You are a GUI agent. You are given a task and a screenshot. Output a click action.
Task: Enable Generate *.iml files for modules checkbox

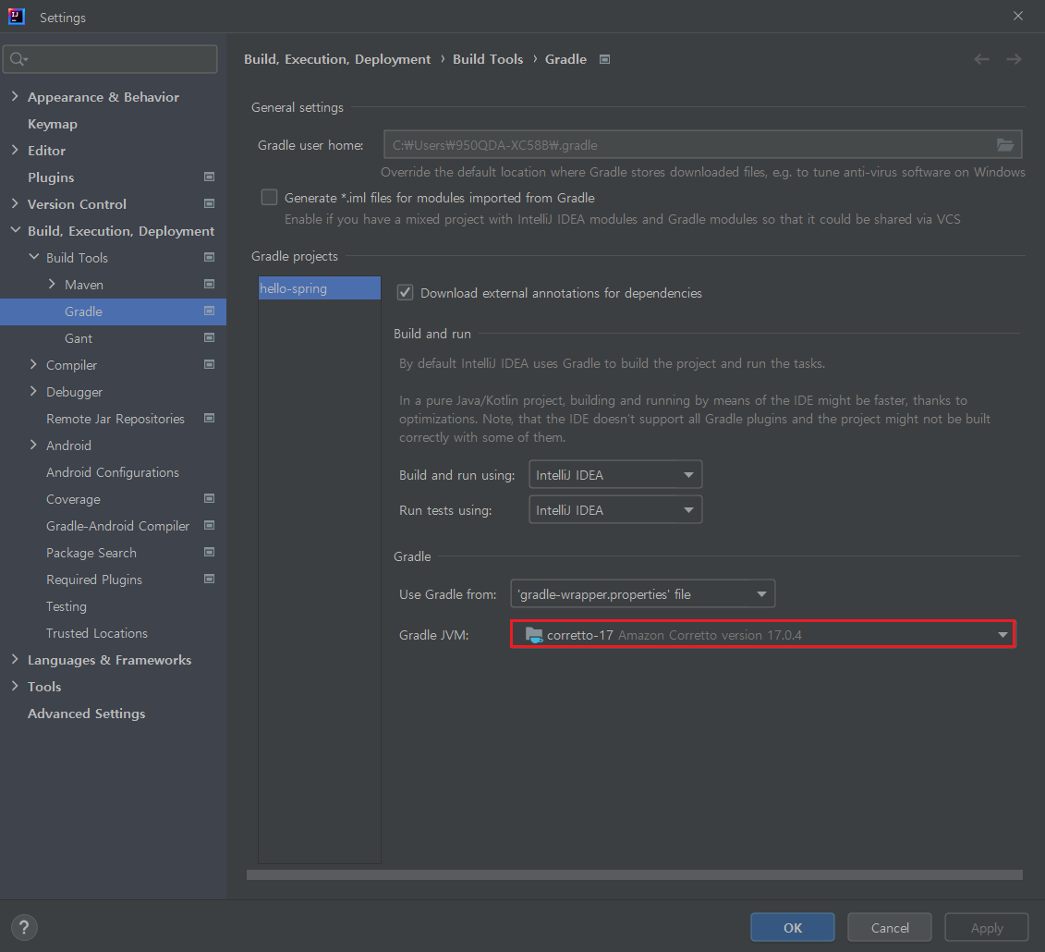pos(269,198)
